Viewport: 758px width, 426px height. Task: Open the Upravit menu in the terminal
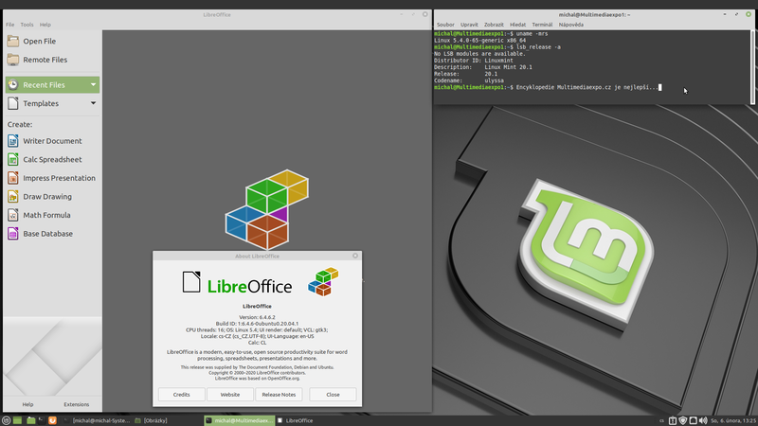click(469, 25)
